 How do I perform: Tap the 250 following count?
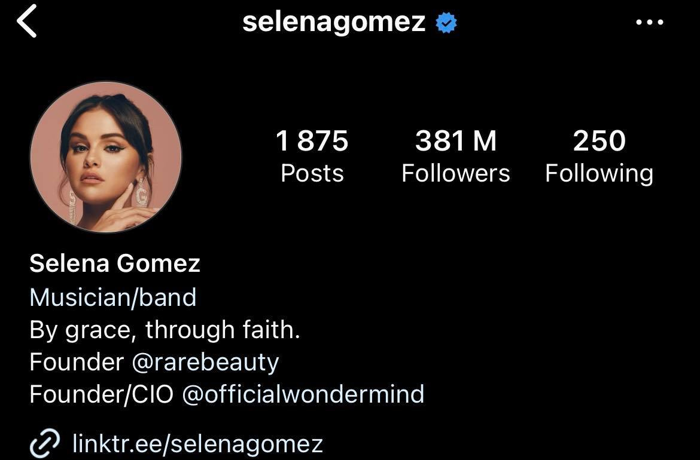(x=599, y=141)
